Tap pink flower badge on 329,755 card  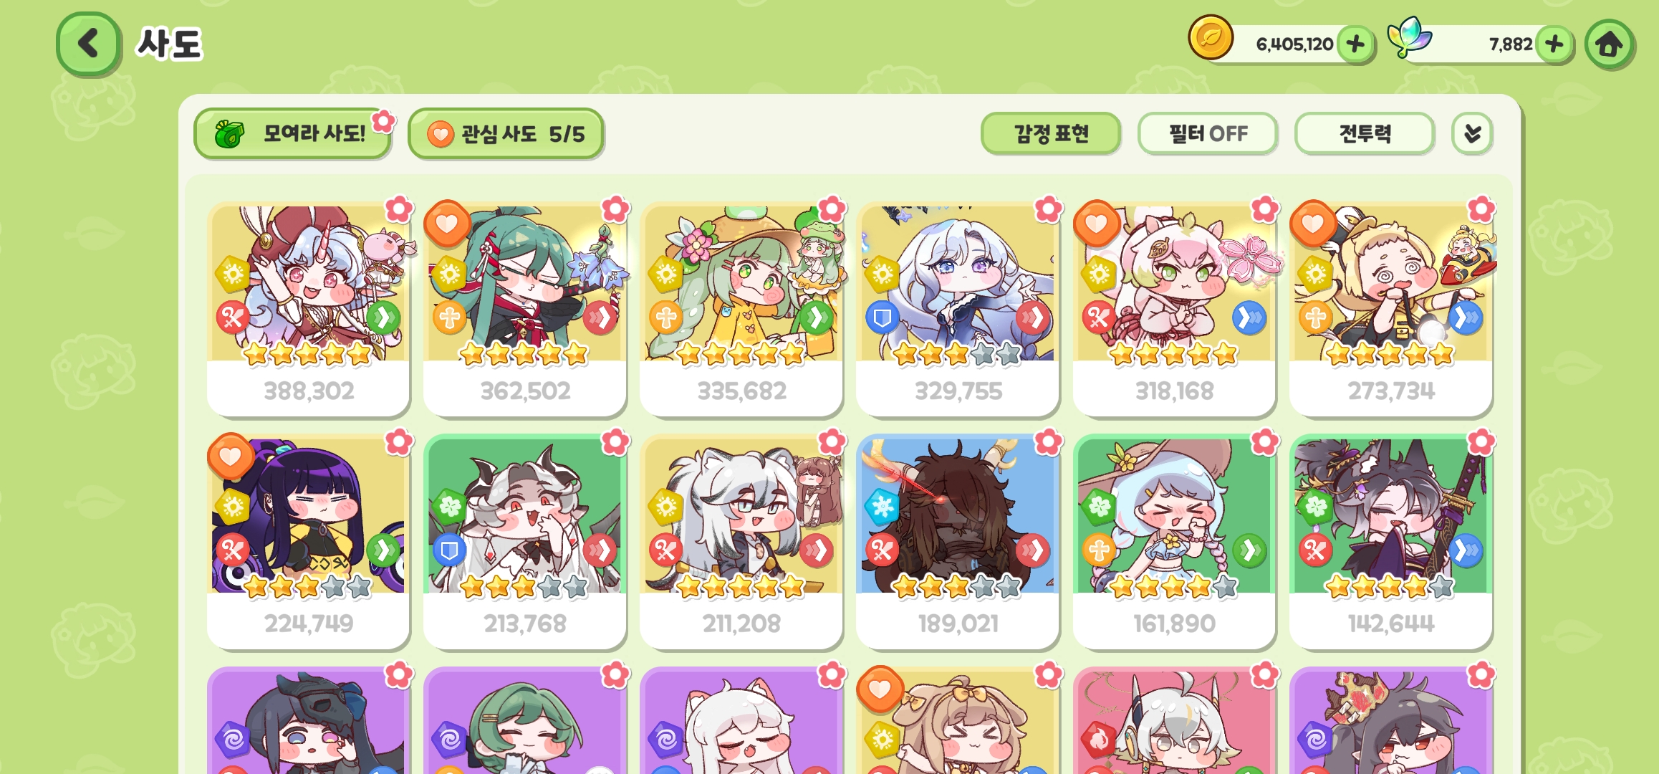1048,209
